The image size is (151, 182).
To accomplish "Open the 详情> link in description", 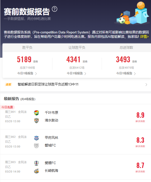I will tap(144, 37).
